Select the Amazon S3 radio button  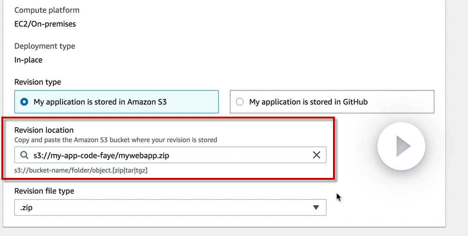24,102
